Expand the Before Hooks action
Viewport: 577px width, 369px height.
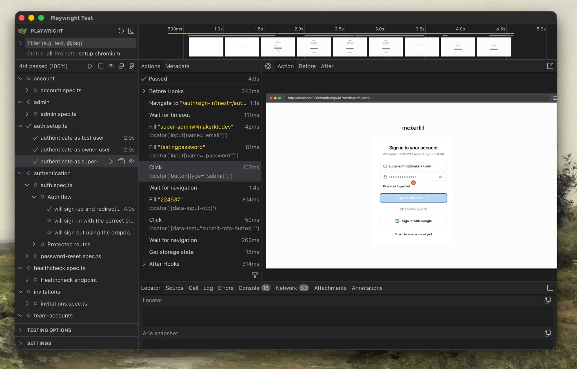click(144, 91)
